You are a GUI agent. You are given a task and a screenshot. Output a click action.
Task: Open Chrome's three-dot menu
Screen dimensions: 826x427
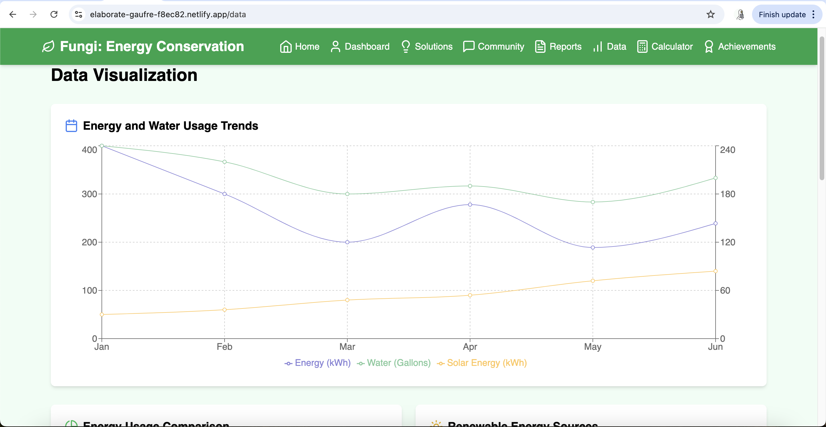point(813,14)
